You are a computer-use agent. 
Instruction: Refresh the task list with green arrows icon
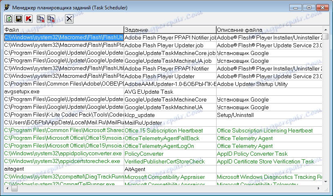tap(9, 19)
